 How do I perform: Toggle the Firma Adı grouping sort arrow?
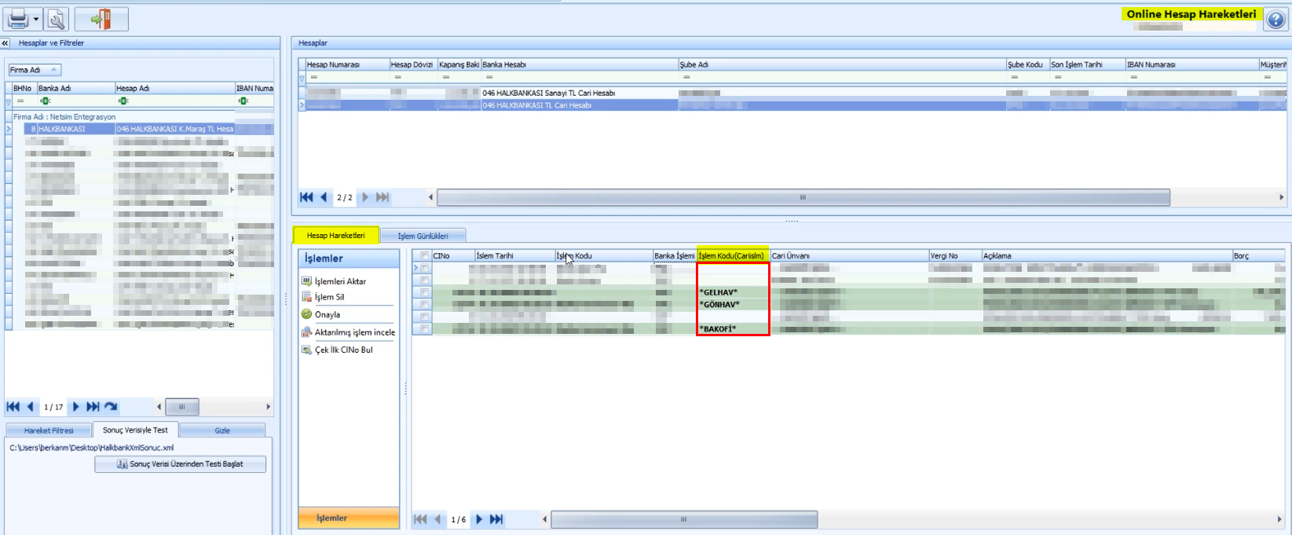click(53, 70)
